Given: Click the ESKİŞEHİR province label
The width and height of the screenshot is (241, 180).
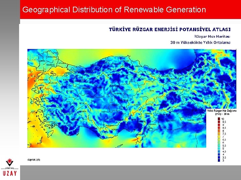Looking at the screenshot, I should click(x=86, y=88).
